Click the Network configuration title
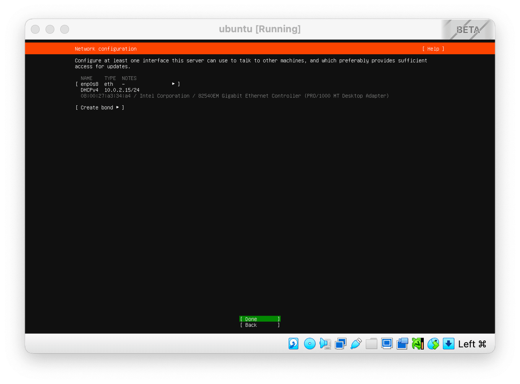 click(106, 49)
